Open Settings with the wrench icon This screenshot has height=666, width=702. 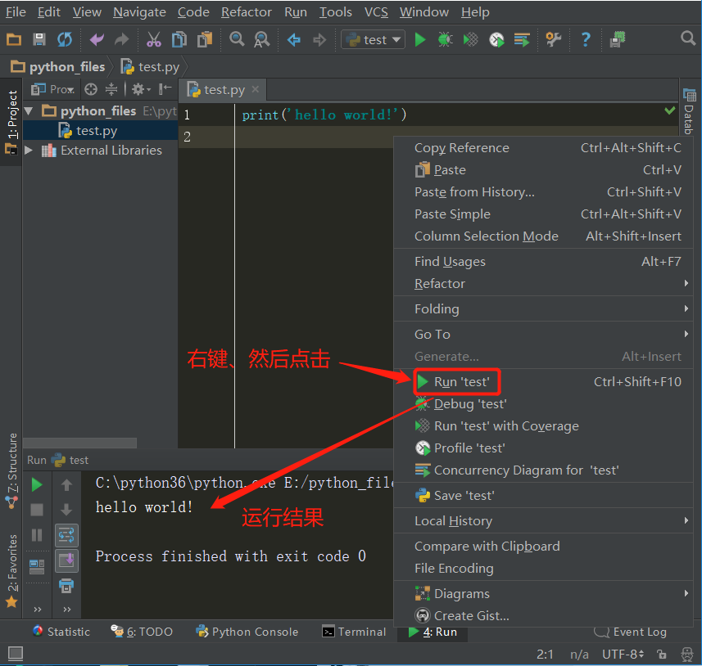(554, 39)
